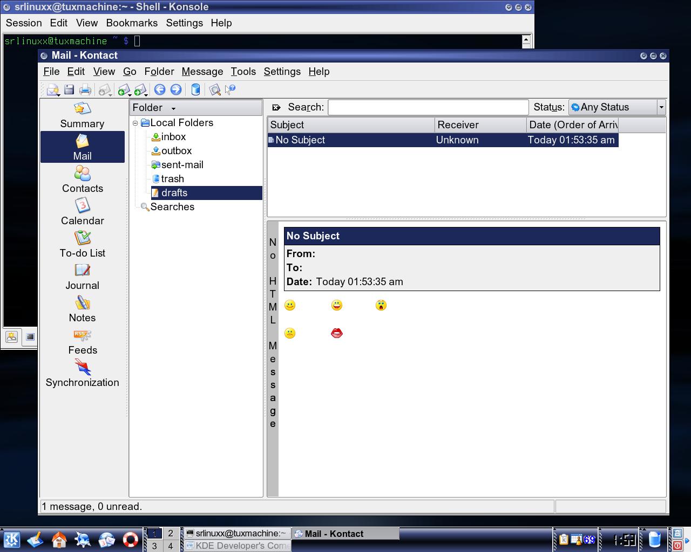Viewport: 691px width, 552px height.
Task: Click the Save floppy disk icon
Action: point(69,89)
